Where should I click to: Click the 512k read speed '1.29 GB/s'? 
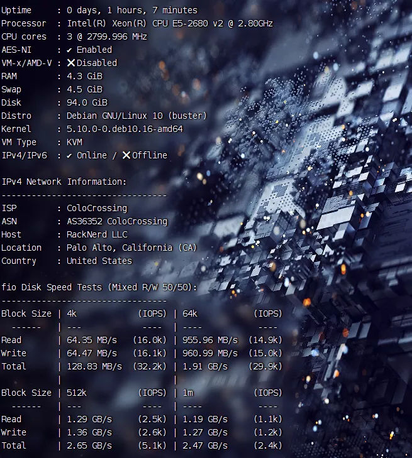[x=89, y=419]
